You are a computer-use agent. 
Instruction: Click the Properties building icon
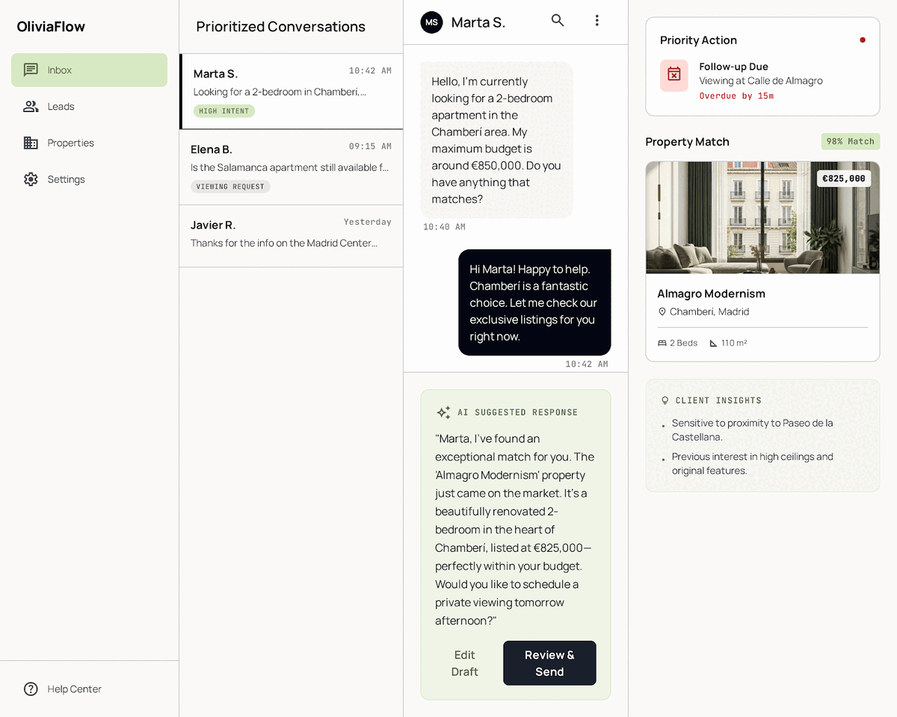tap(31, 143)
